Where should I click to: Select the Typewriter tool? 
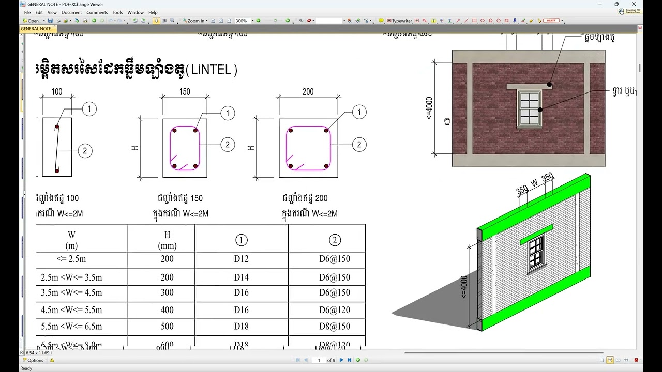pos(400,21)
